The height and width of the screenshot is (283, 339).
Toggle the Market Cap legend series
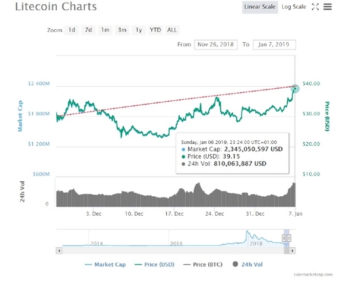(105, 265)
